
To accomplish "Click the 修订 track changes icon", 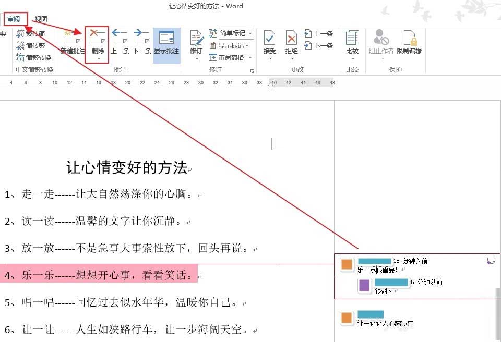I will point(196,38).
